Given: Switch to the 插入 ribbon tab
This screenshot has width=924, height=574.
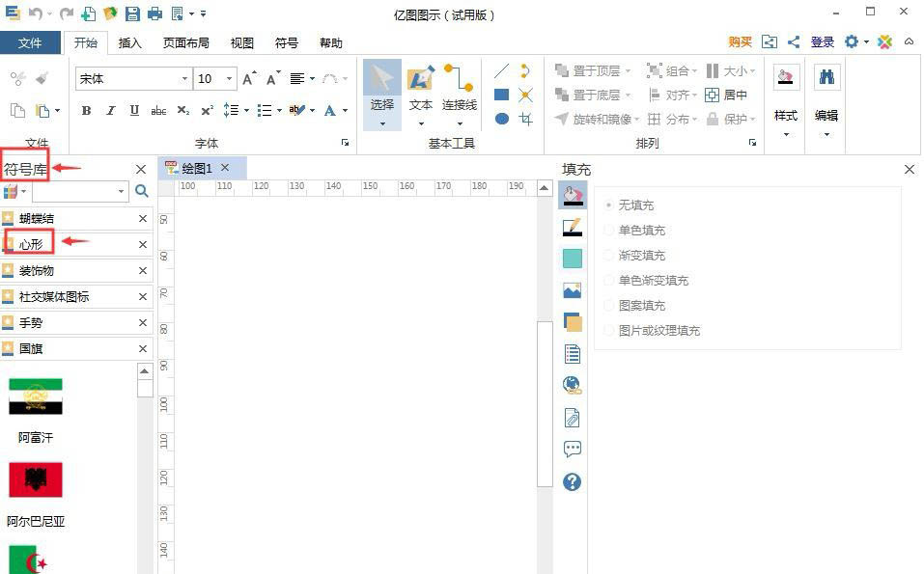Looking at the screenshot, I should (x=130, y=42).
